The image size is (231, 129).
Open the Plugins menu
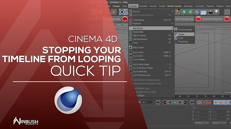click(x=220, y=6)
